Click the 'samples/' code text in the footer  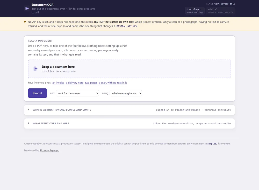(x=212, y=144)
